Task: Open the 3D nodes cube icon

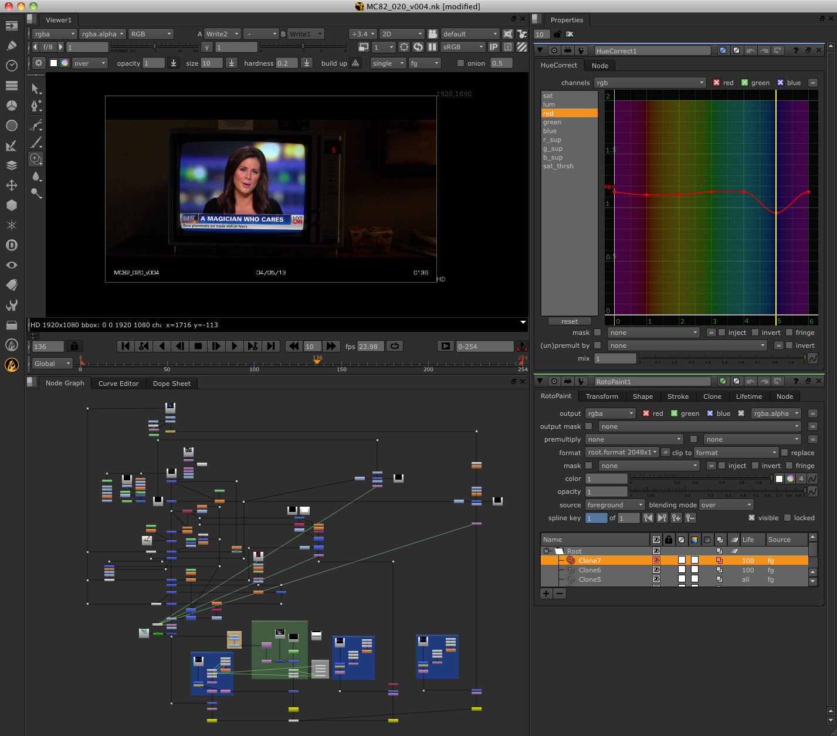Action: point(11,205)
